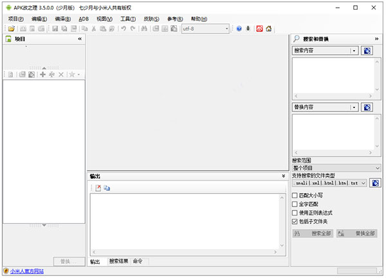Viewport: 386px width, 278px height.
Task: Switch to the 输出 tab at the bottom
Action: [95, 262]
